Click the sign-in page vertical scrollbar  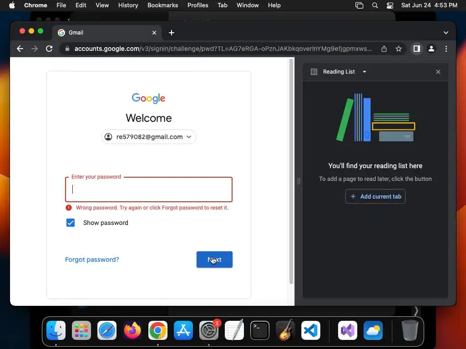[291, 171]
